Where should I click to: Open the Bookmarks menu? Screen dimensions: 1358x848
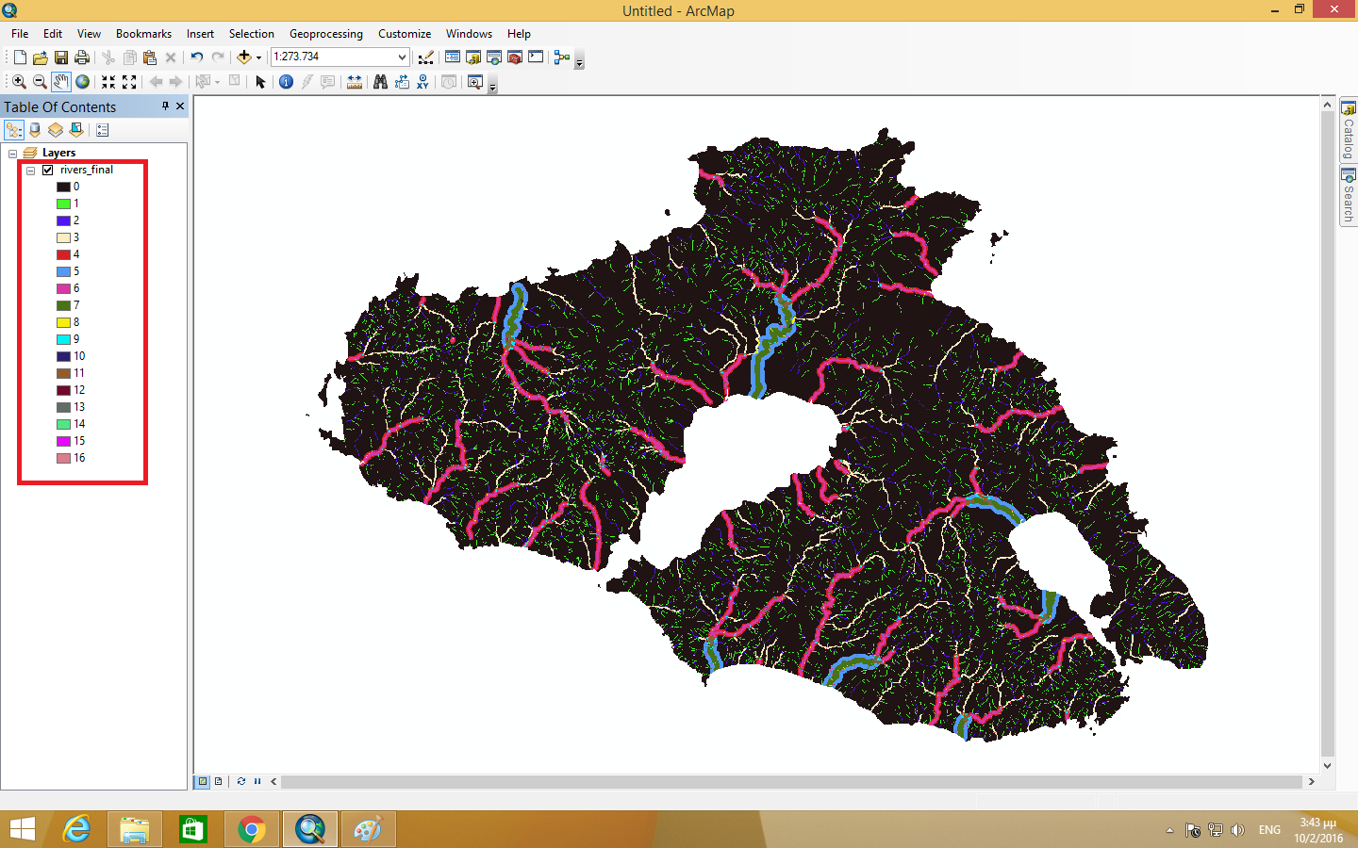[x=143, y=34]
